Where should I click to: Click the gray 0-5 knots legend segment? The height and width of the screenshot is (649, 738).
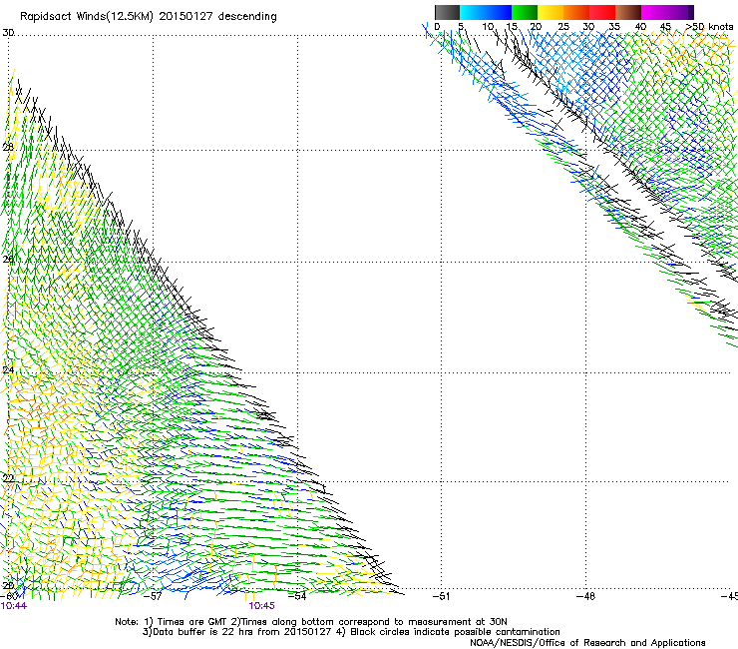click(447, 12)
